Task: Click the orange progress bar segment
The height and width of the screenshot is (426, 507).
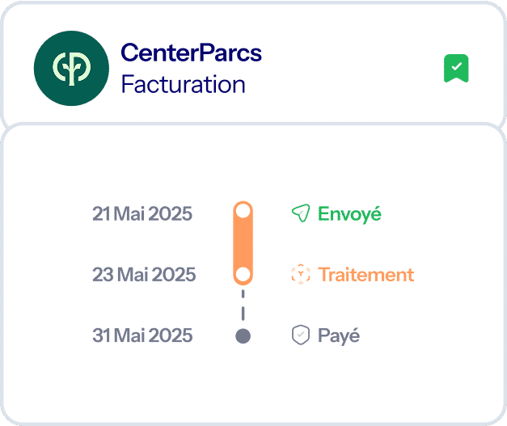Action: coord(243,243)
